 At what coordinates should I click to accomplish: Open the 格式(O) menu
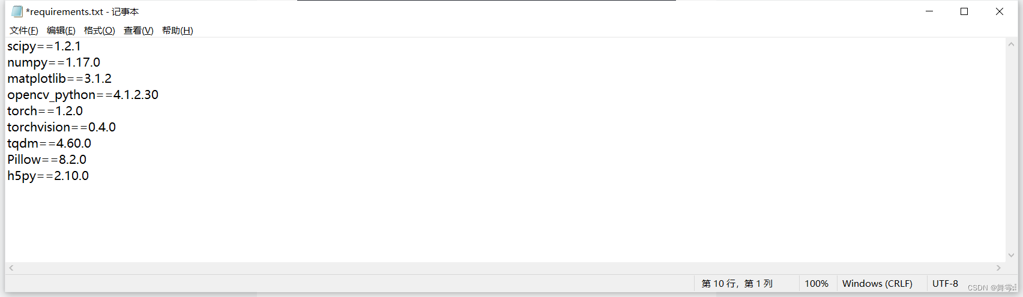tap(99, 31)
